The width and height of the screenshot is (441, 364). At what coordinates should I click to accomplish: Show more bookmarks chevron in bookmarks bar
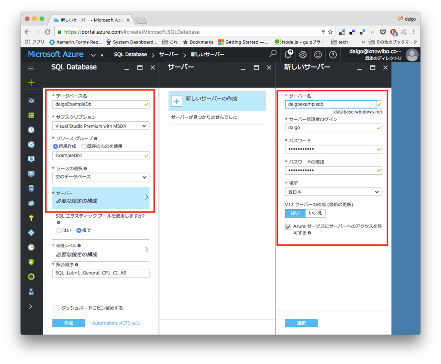pyautogui.click(x=363, y=42)
